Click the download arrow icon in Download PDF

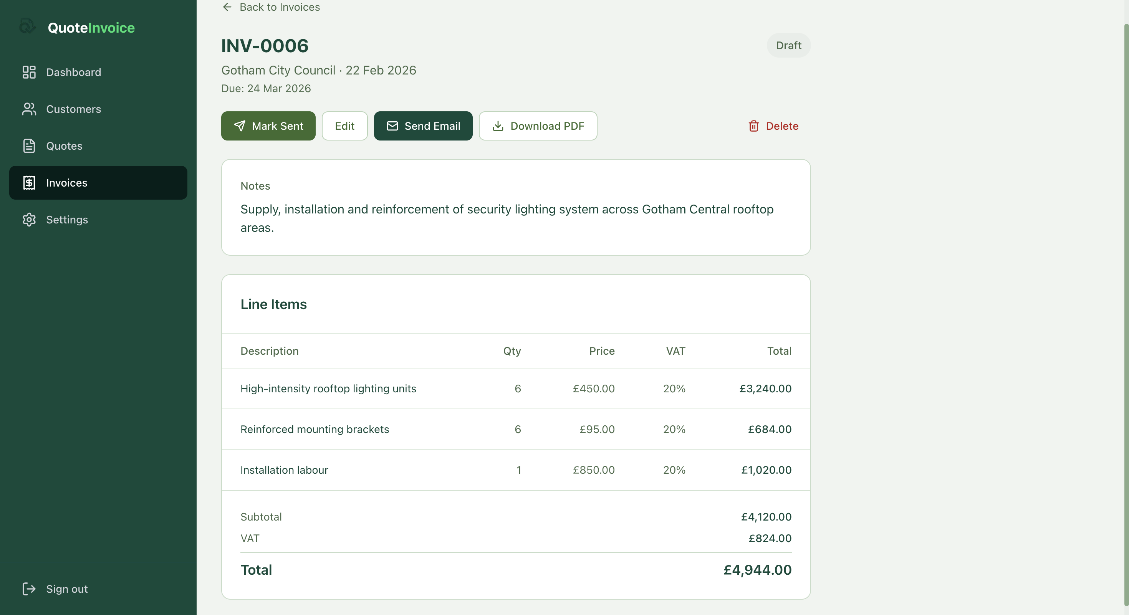(x=497, y=126)
